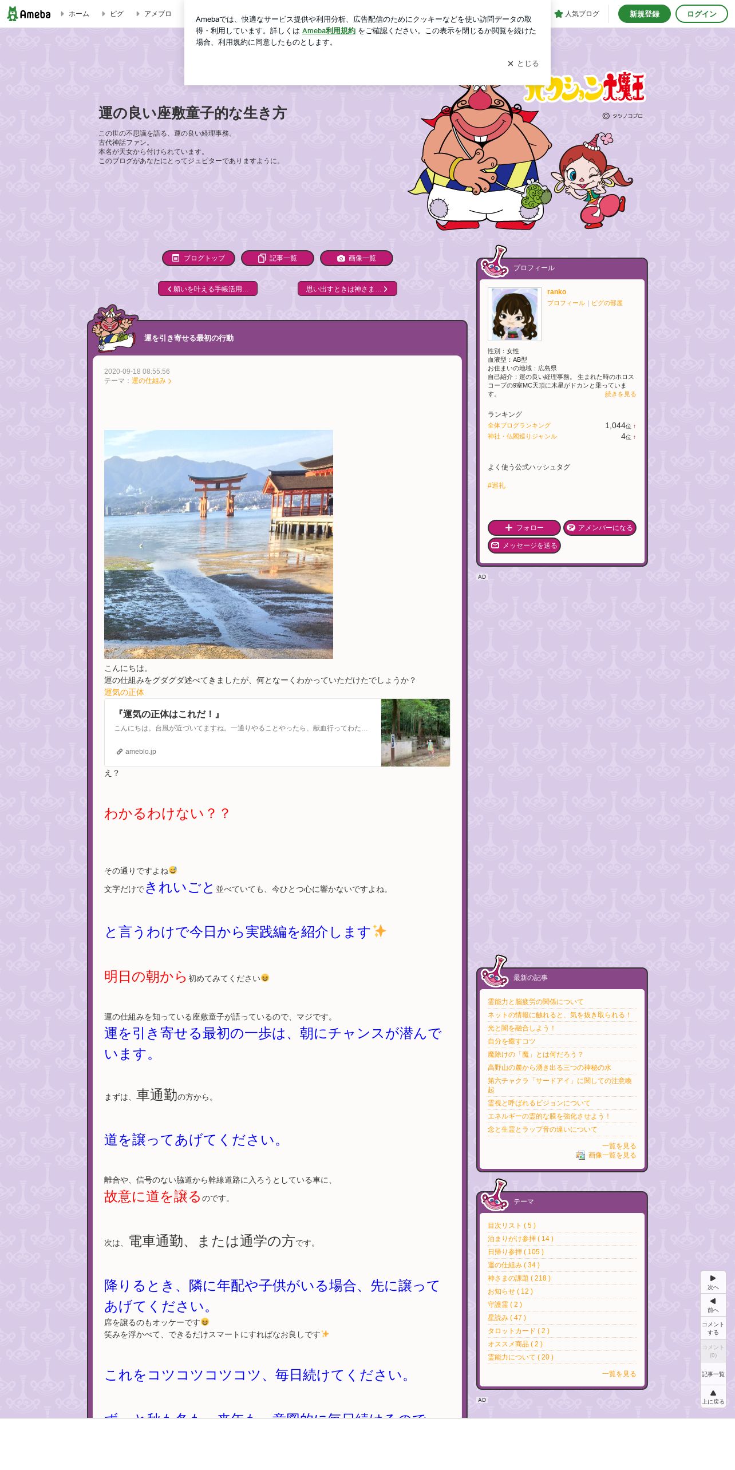
Task: Open ranko username link
Action: click(x=556, y=292)
